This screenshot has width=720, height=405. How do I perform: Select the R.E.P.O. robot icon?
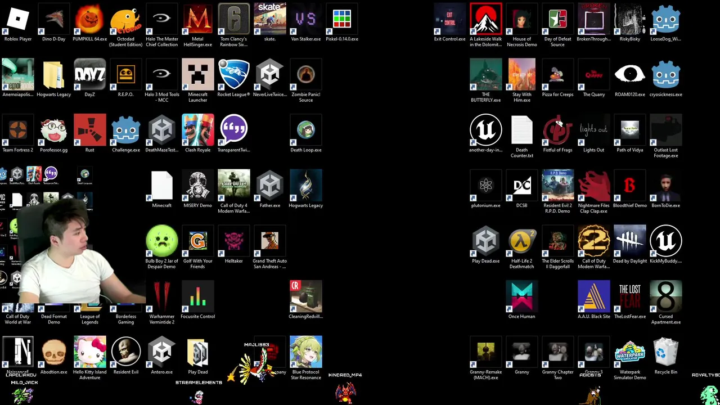coord(126,74)
